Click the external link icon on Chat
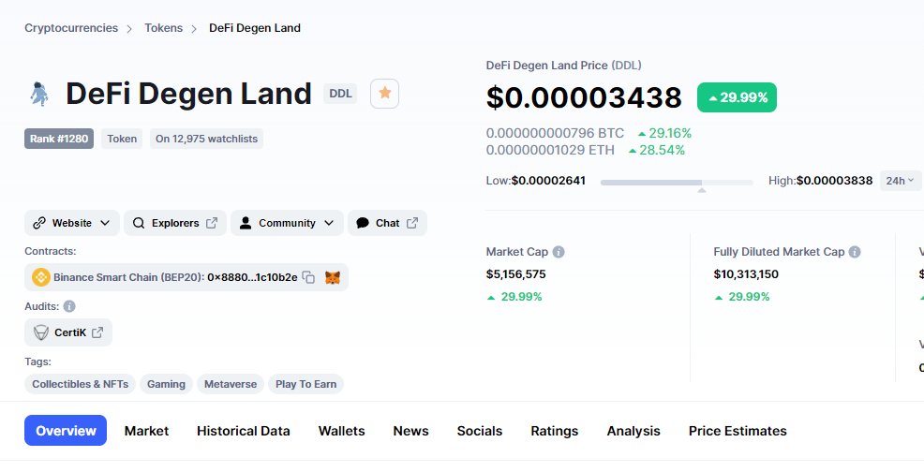Screen dimensions: 924x472 [412, 223]
